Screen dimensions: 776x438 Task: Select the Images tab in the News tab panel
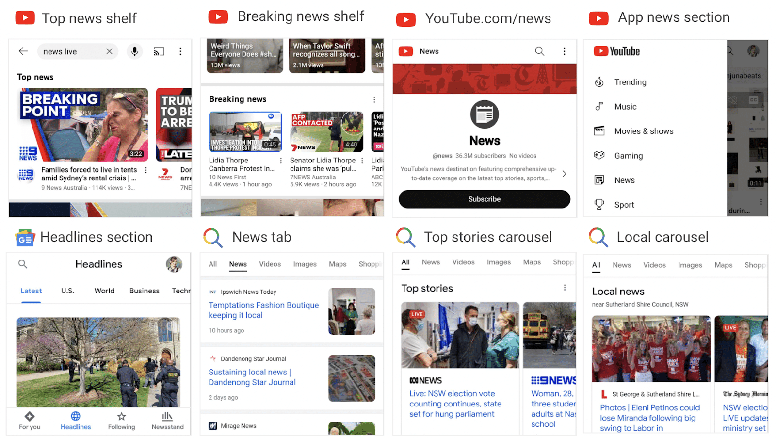[305, 264]
